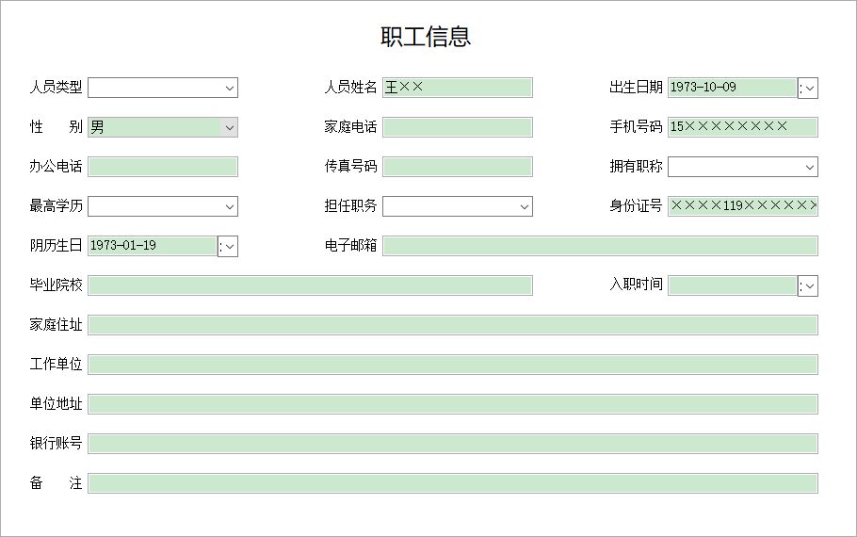The width and height of the screenshot is (857, 537).
Task: Click the 职工信息 title text
Action: coord(426,37)
